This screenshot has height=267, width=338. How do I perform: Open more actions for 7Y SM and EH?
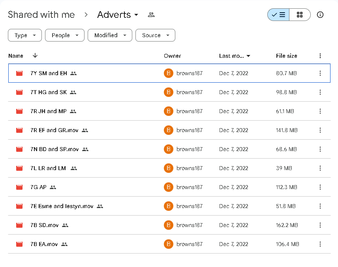[x=320, y=73]
